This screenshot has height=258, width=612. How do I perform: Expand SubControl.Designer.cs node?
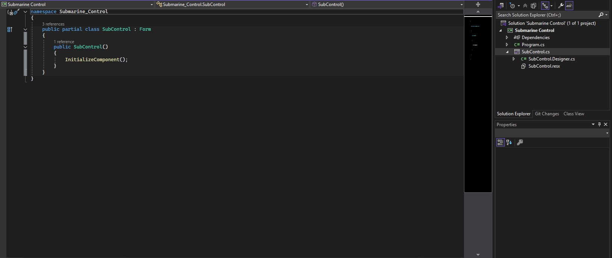[514, 59]
